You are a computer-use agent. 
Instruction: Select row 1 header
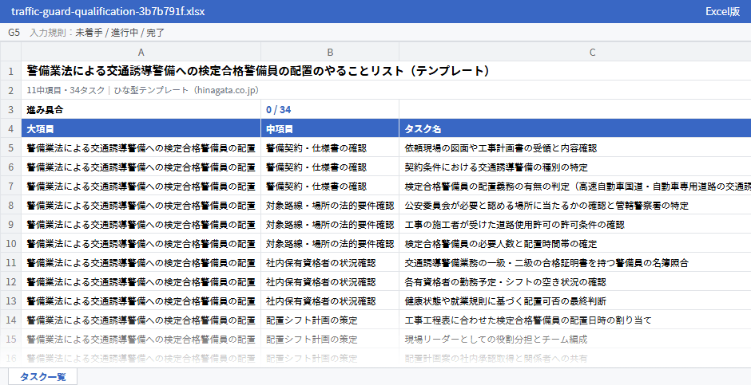(x=10, y=71)
